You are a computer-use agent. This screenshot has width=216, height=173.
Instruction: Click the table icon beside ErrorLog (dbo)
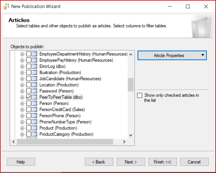coord(34,66)
